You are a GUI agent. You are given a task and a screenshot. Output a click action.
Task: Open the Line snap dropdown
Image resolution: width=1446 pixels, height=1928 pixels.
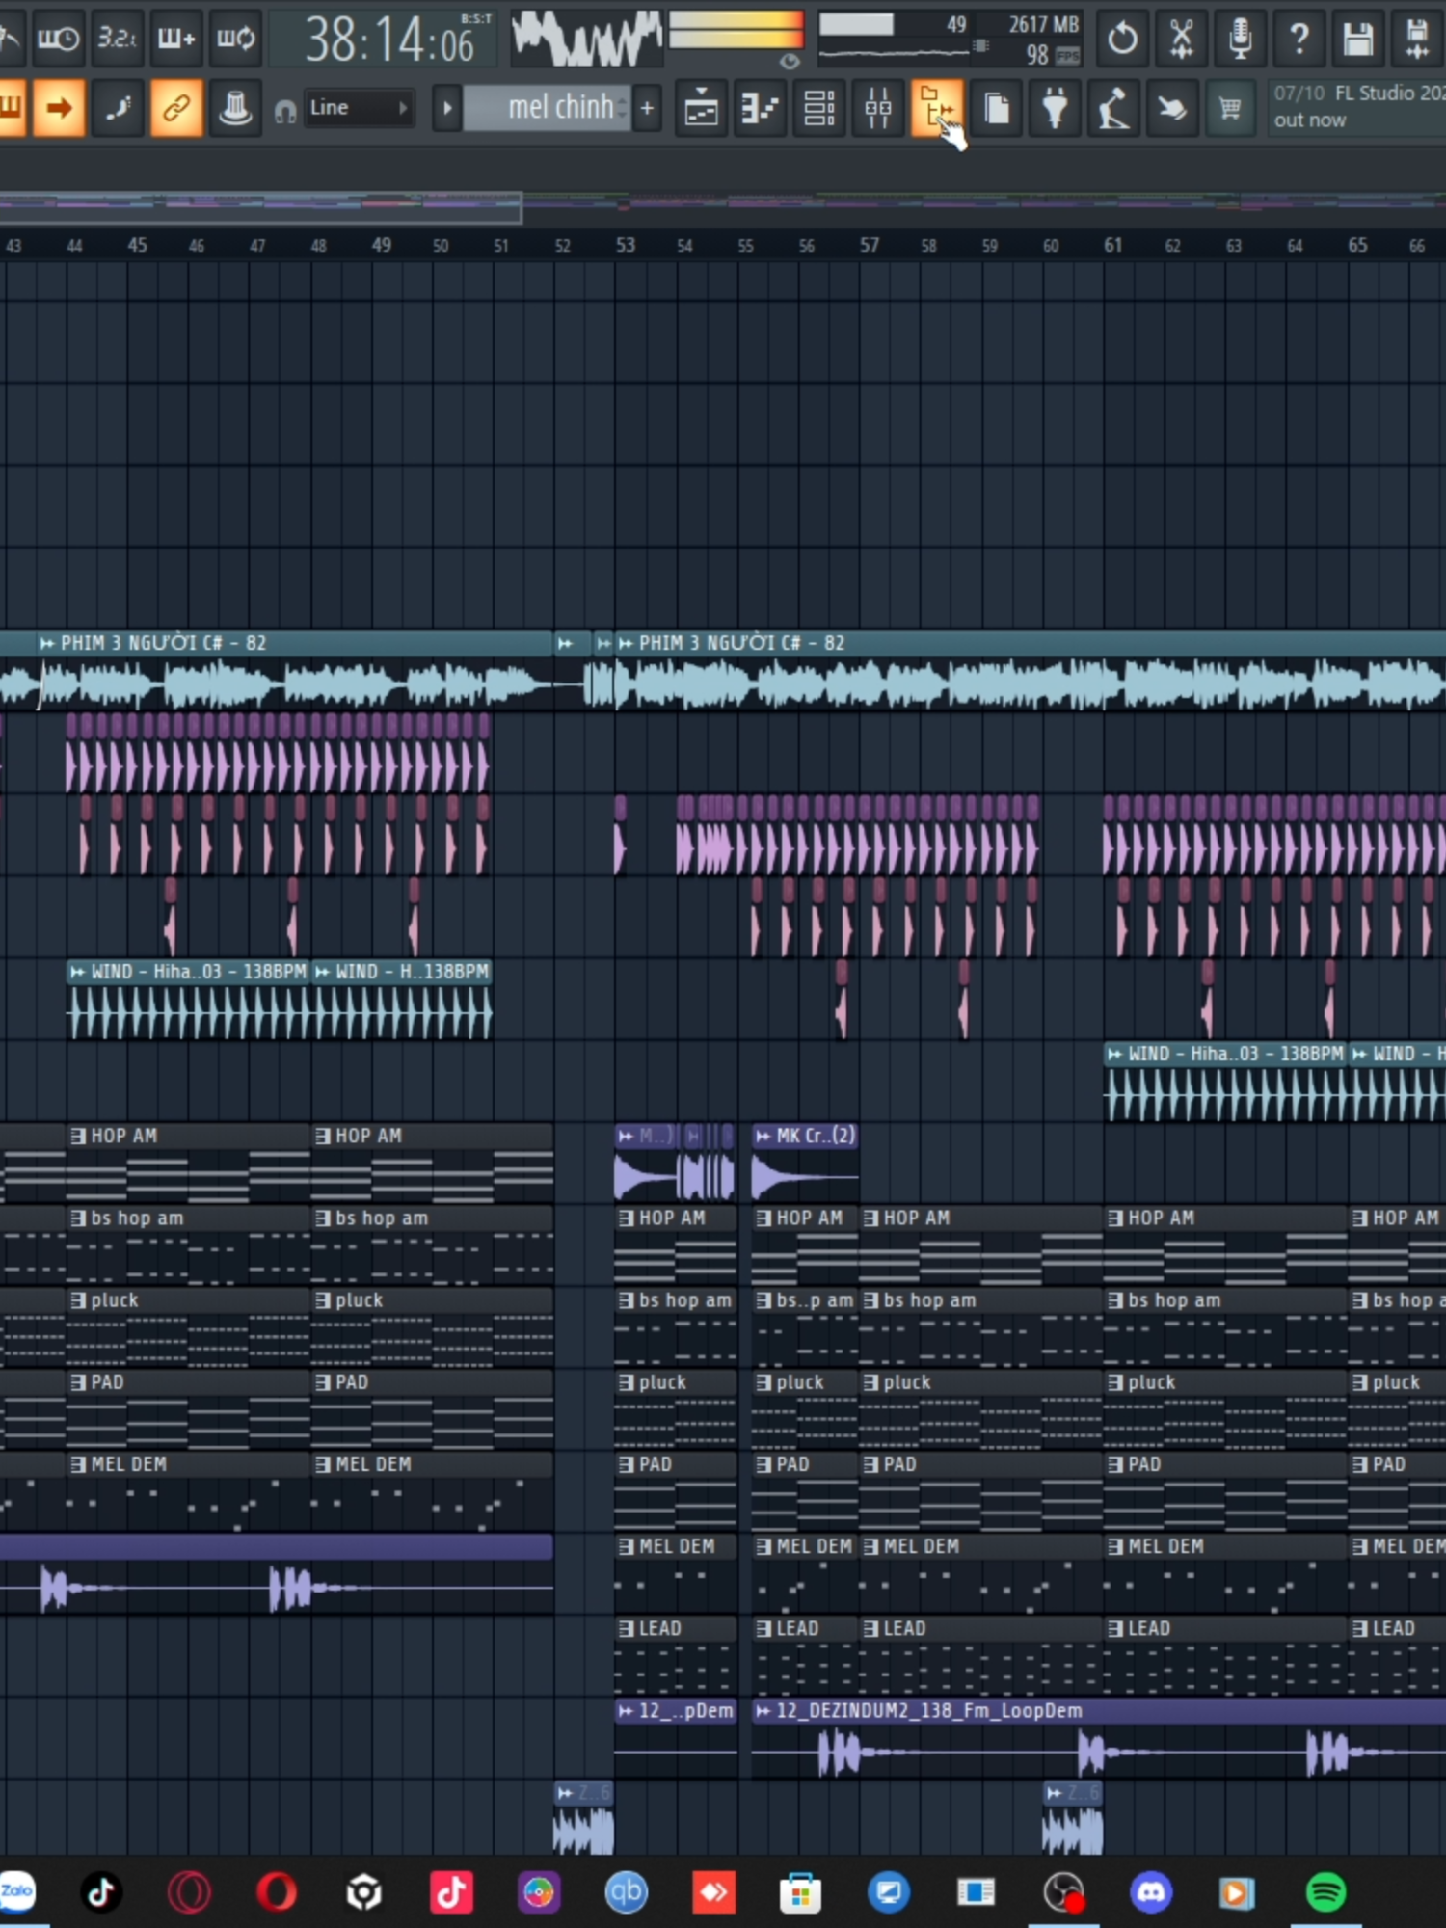click(x=359, y=108)
